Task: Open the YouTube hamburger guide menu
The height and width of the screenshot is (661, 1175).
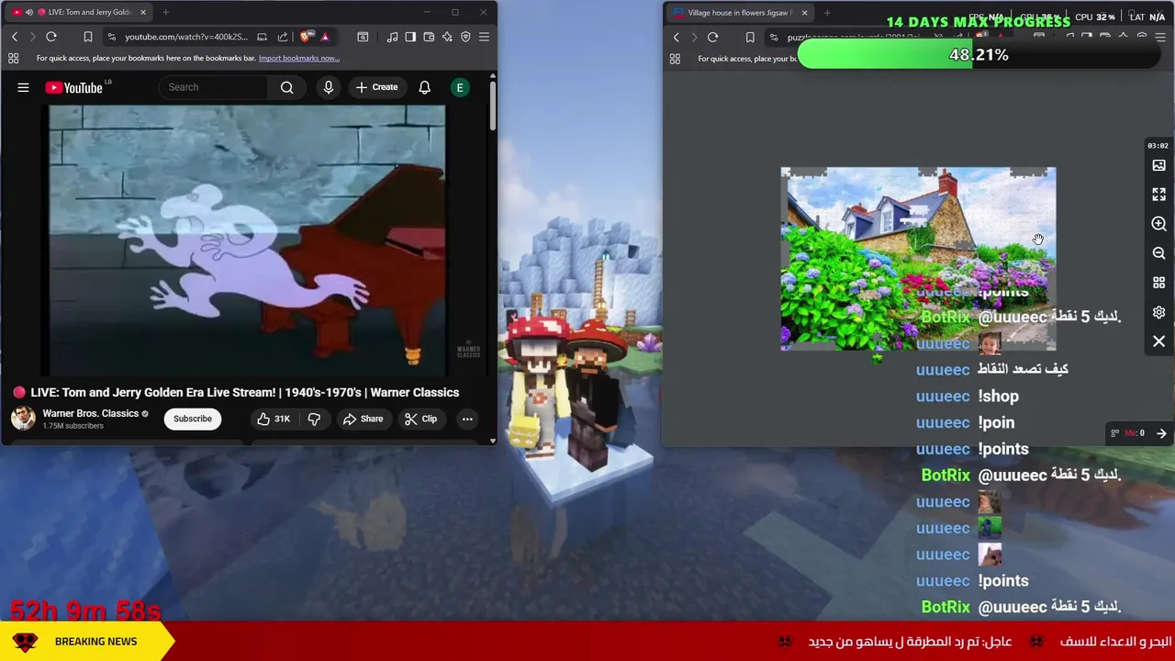Action: click(x=23, y=87)
